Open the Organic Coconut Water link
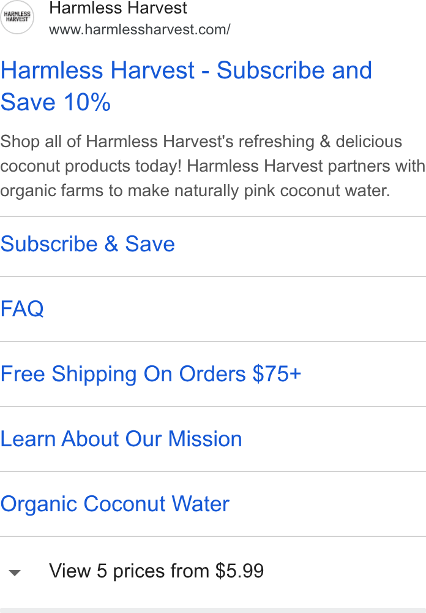This screenshot has height=613, width=426. [115, 503]
